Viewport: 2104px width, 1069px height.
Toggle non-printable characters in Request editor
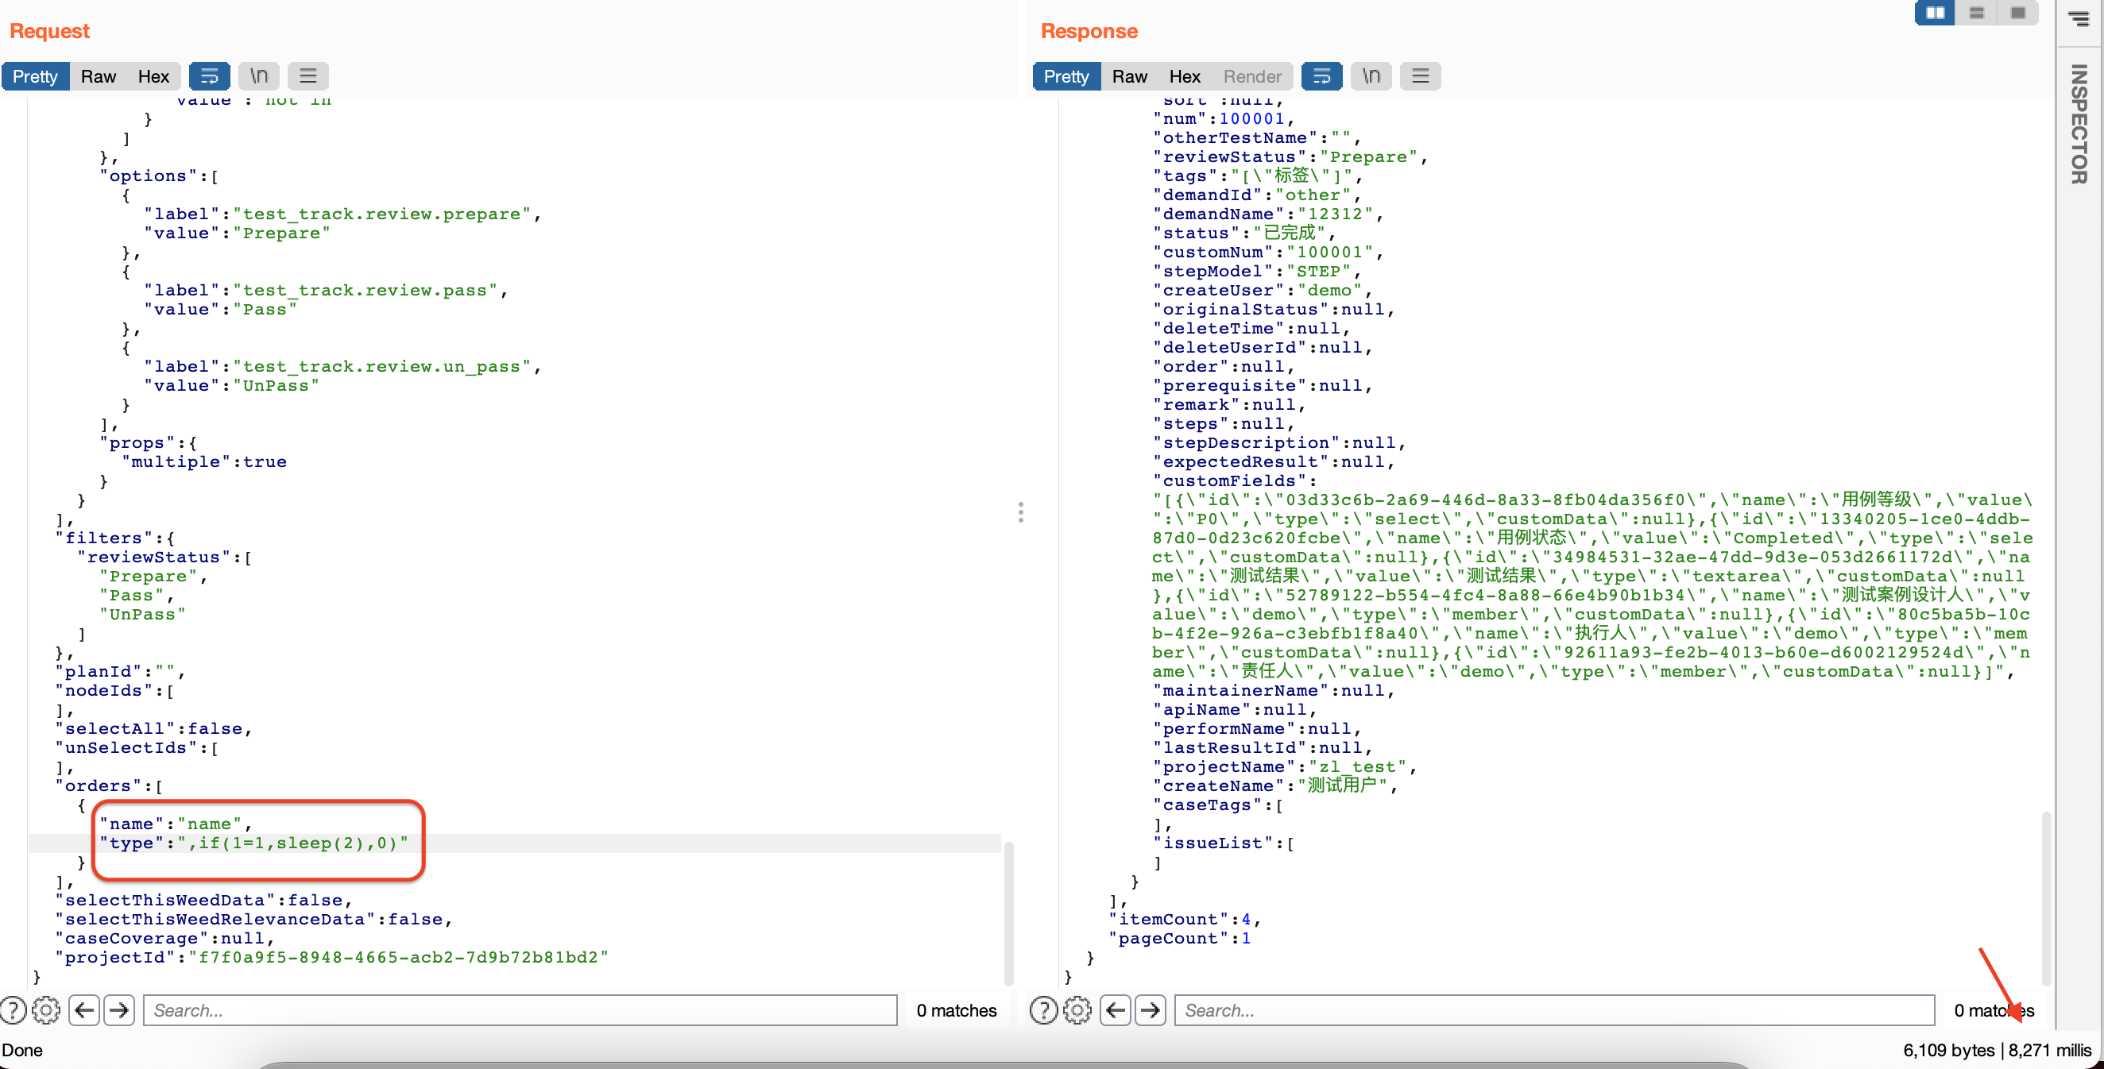[x=259, y=76]
